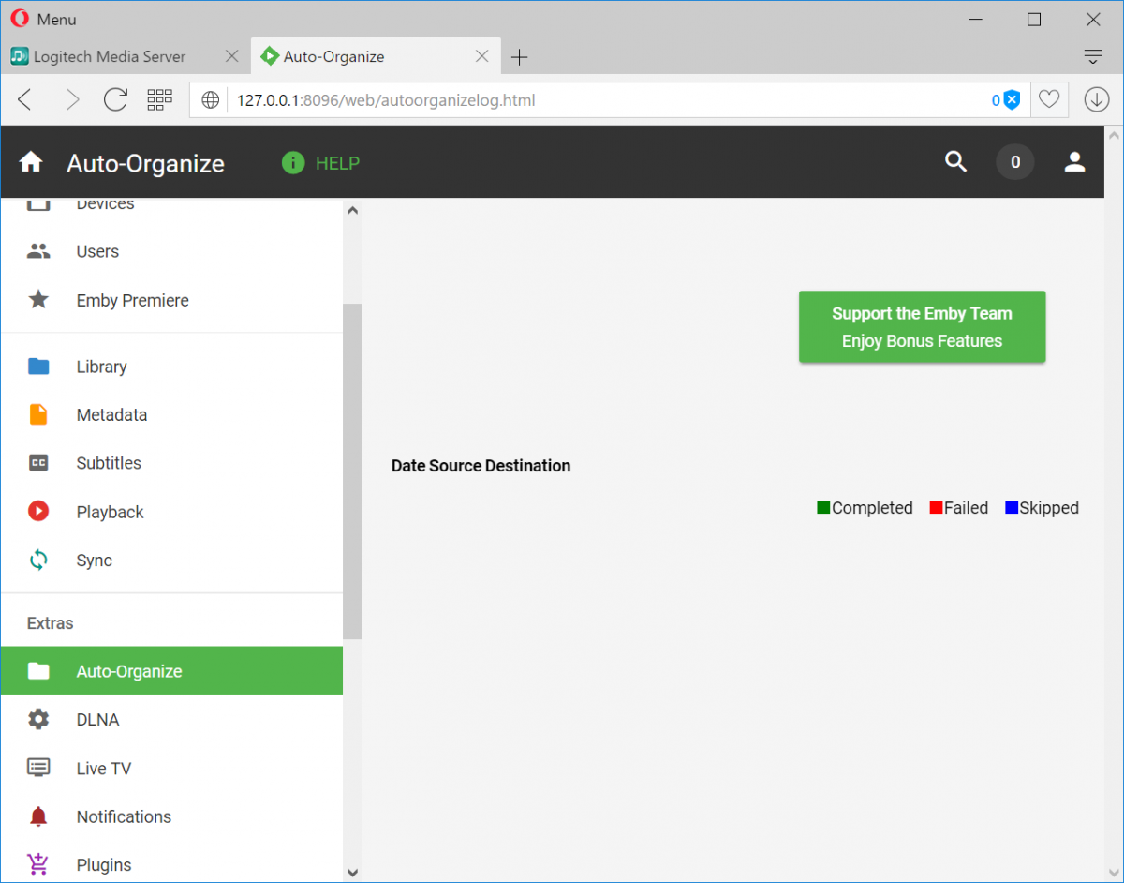1124x883 pixels.
Task: Open the Live TV menu item
Action: point(171,768)
